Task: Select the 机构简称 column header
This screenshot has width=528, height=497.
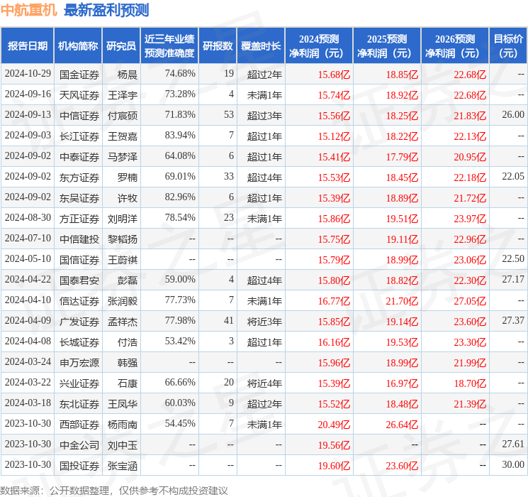Action: click(x=78, y=46)
